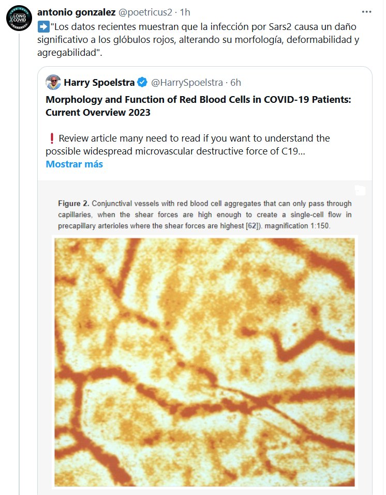Click the faint white icon above the figure
This screenshot has width=386, height=495.
pos(360,191)
